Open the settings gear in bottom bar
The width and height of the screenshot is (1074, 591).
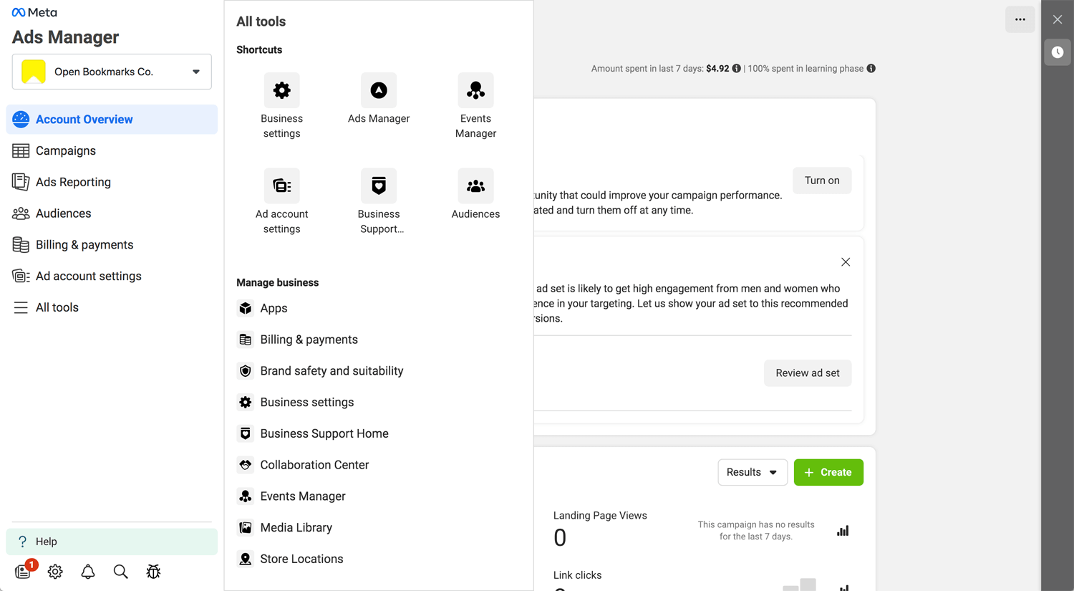pyautogui.click(x=55, y=572)
